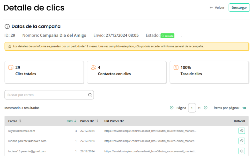Viewport: 252px width, 159px height.
Task: Click the Buscar por correo search field
Action: (x=49, y=95)
